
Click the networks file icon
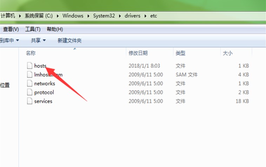(x=29, y=83)
